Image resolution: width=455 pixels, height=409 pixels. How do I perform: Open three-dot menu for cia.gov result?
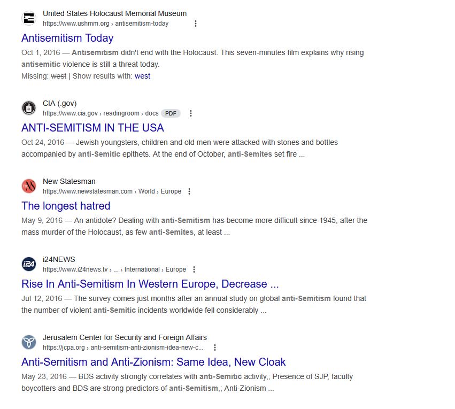pos(191,113)
